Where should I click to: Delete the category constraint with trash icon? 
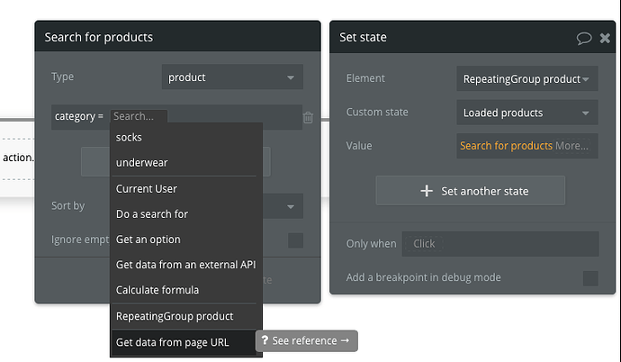tap(308, 117)
